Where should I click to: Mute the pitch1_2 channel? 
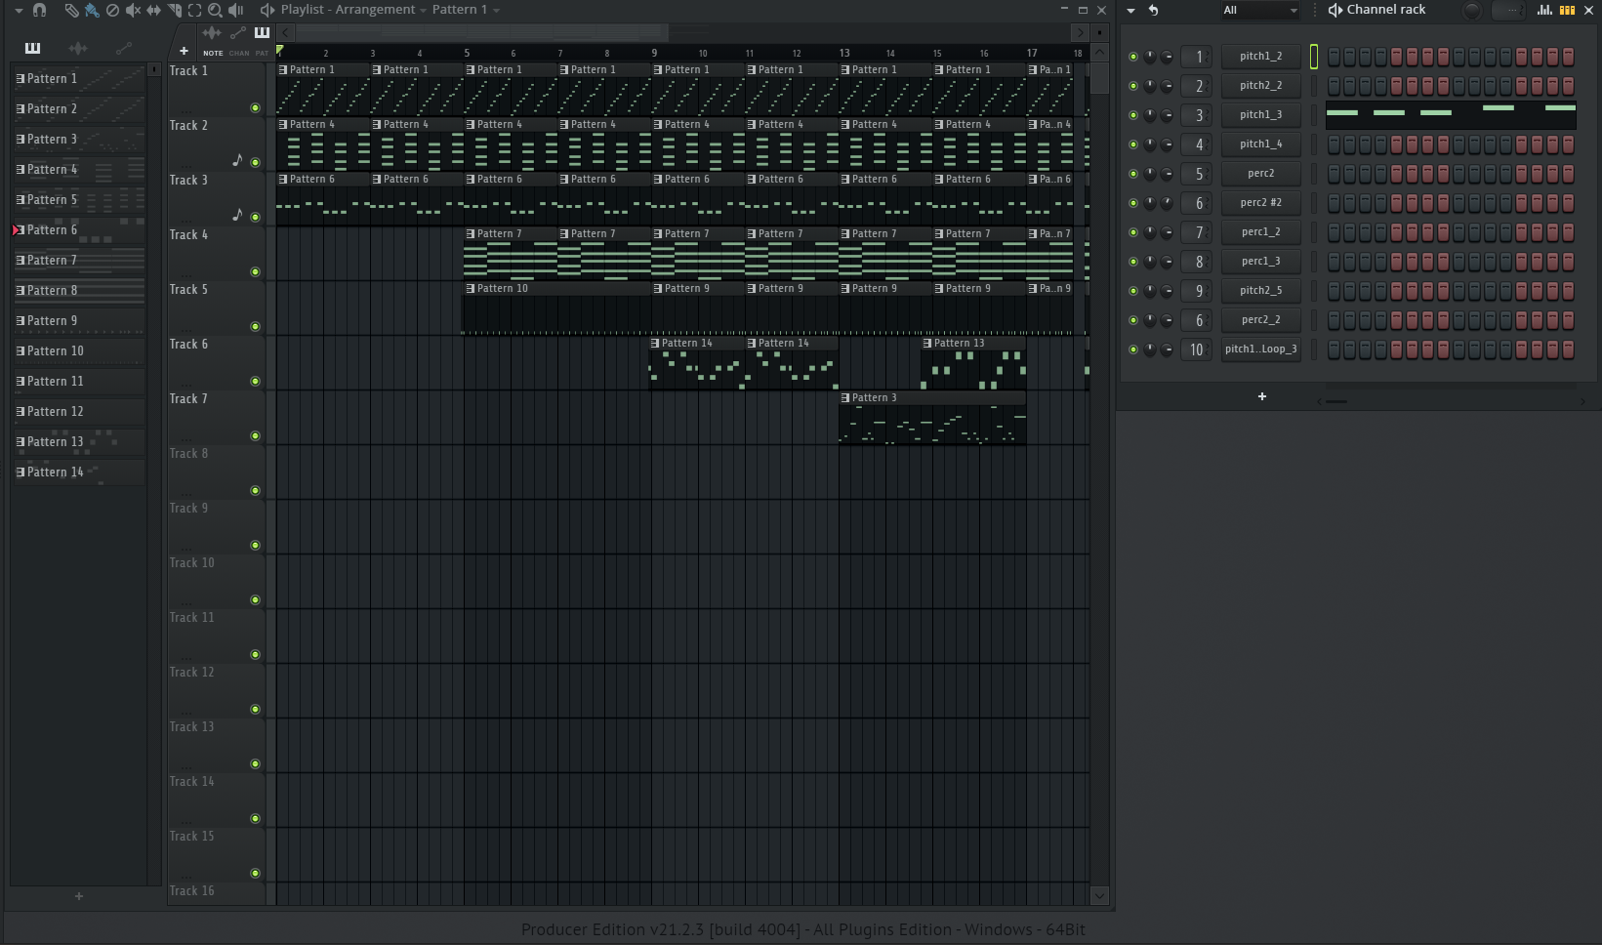tap(1132, 57)
